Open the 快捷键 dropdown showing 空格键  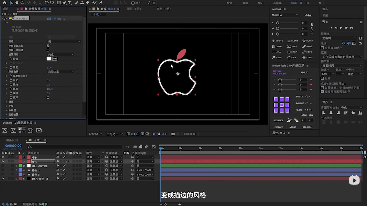(x=339, y=38)
